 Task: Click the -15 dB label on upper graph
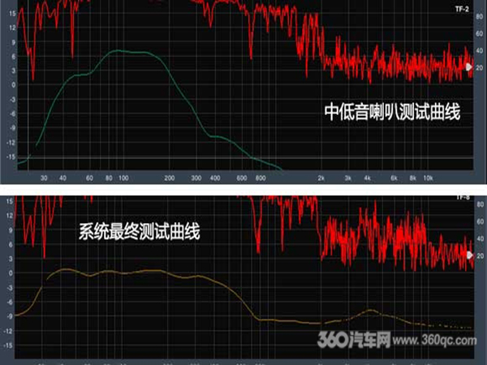pyautogui.click(x=10, y=157)
